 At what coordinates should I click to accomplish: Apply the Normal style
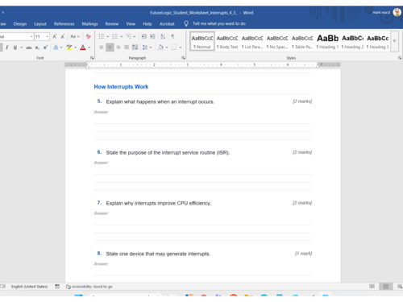pyautogui.click(x=202, y=41)
